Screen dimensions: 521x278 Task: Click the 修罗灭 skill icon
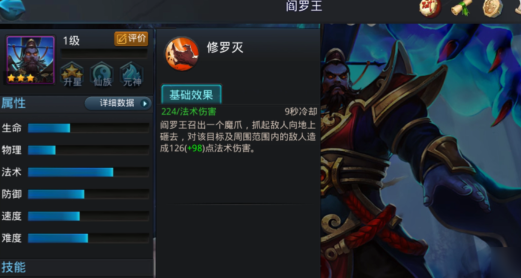[x=182, y=54]
